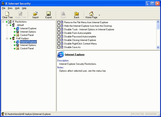The width and height of the screenshot is (161, 117).
Task: Enable Remove the File Menu from Internet Explorer
Action: click(x=59, y=22)
